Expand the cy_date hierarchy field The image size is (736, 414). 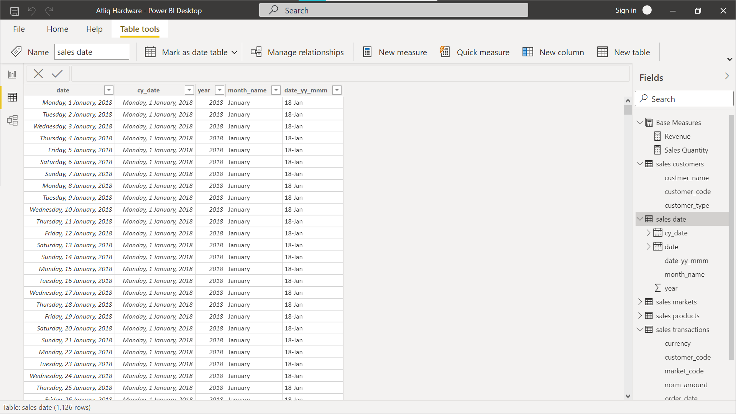click(x=648, y=233)
